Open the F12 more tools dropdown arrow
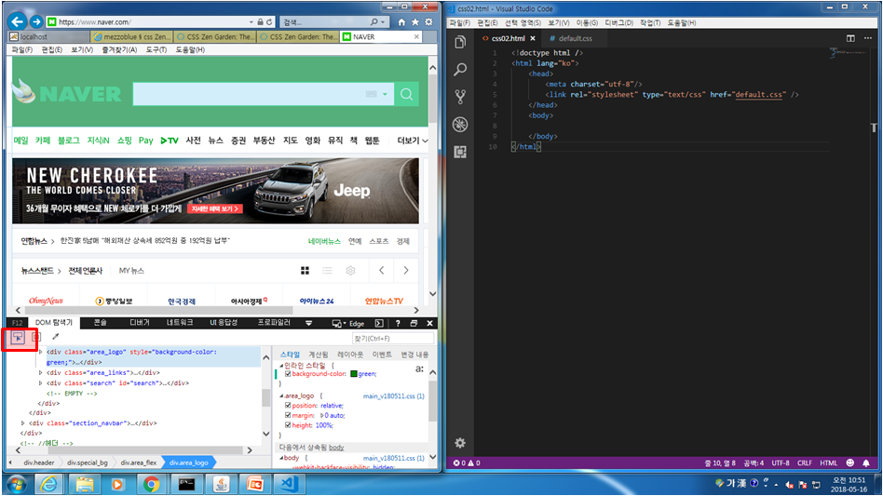Screen dimensions: 883x496 pyautogui.click(x=308, y=323)
